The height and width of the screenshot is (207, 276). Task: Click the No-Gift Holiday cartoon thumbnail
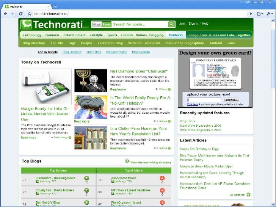coord(91,107)
